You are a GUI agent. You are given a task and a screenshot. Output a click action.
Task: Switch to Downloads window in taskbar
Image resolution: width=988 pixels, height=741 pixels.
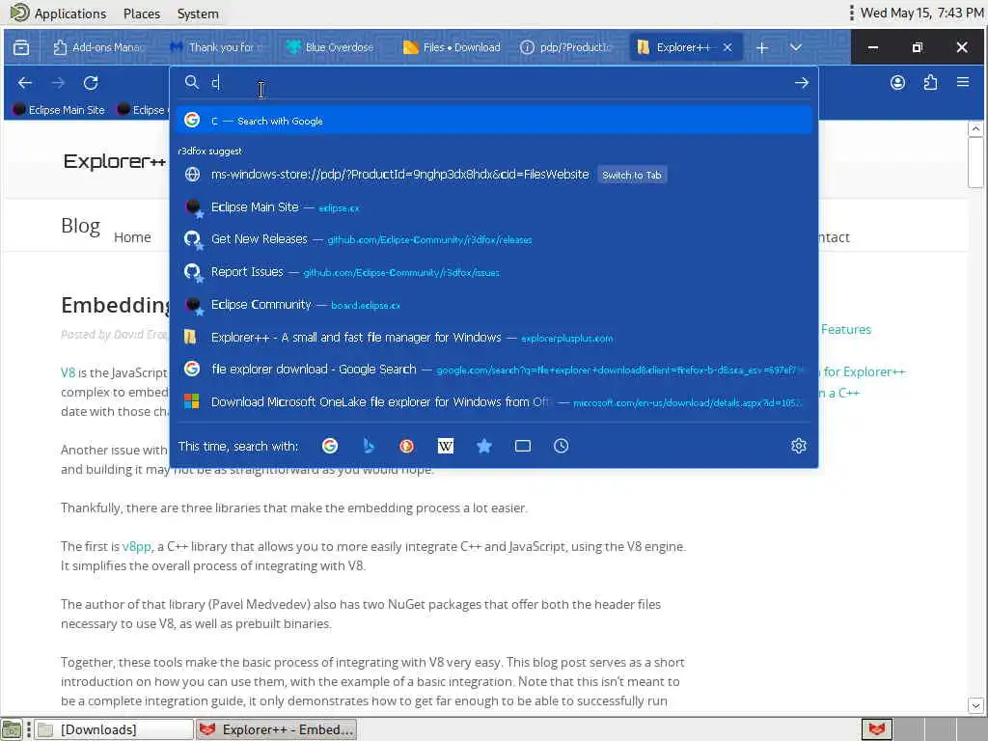point(114,729)
